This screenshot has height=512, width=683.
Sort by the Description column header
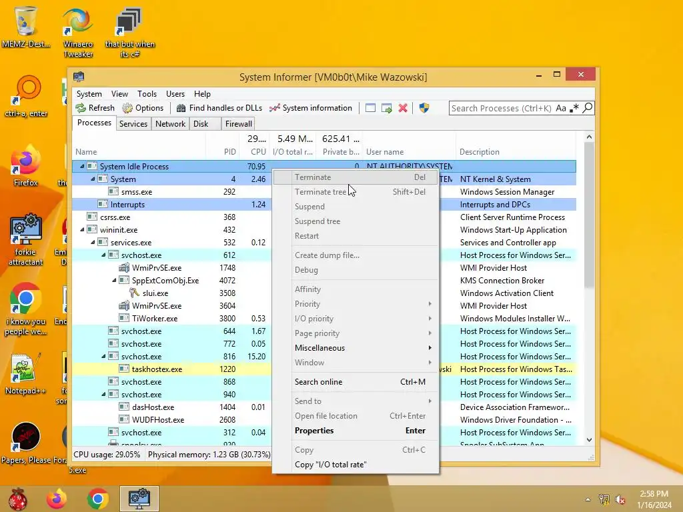point(516,152)
